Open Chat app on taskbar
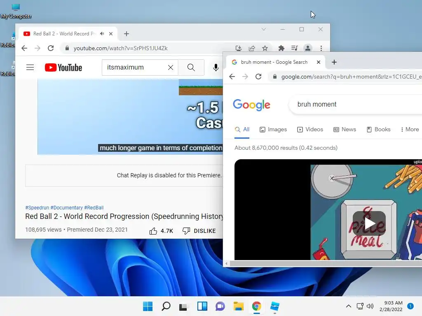The image size is (422, 316). (220, 306)
